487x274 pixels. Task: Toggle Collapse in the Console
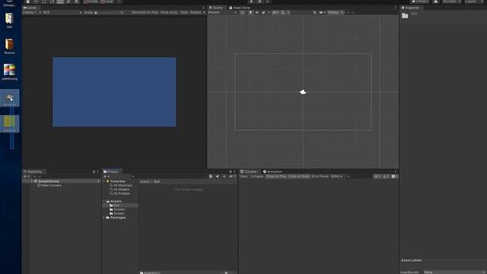click(x=257, y=177)
